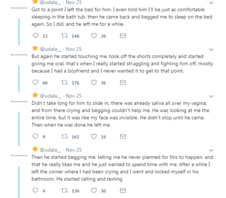This screenshot has height=198, width=226.
Task: Retweet the tweet with 176 retweets
Action: tap(64, 82)
